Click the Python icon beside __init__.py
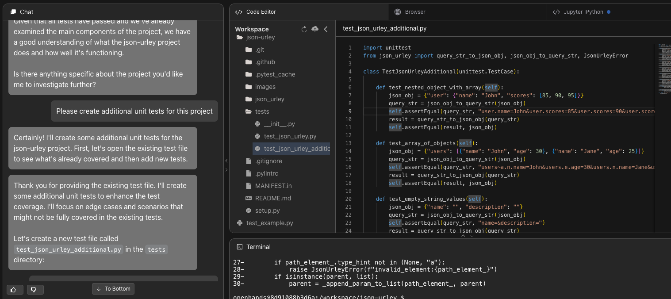The image size is (671, 299). pyautogui.click(x=257, y=124)
